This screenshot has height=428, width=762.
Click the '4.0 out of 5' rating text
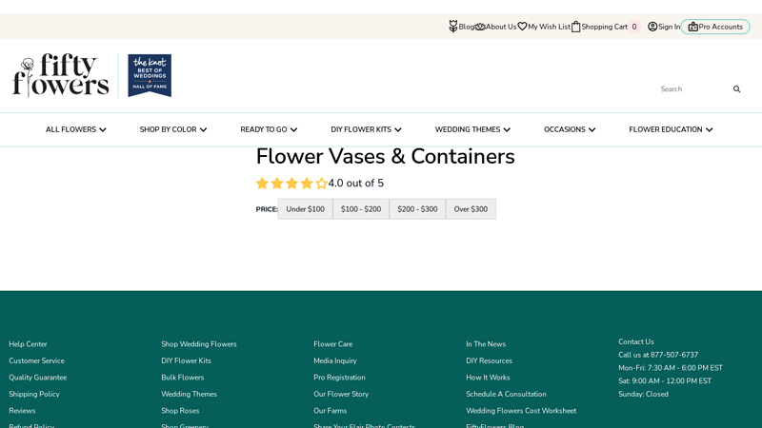point(355,184)
